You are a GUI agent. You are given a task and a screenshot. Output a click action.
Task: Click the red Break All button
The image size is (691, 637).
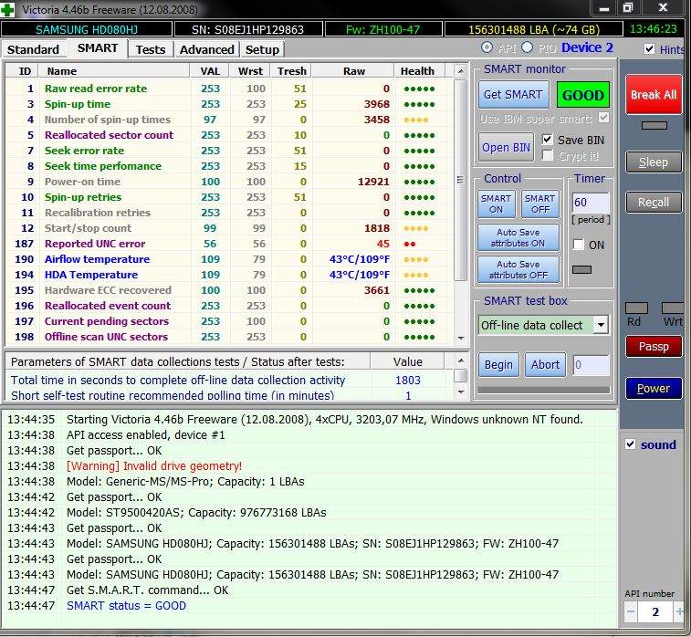click(x=653, y=94)
